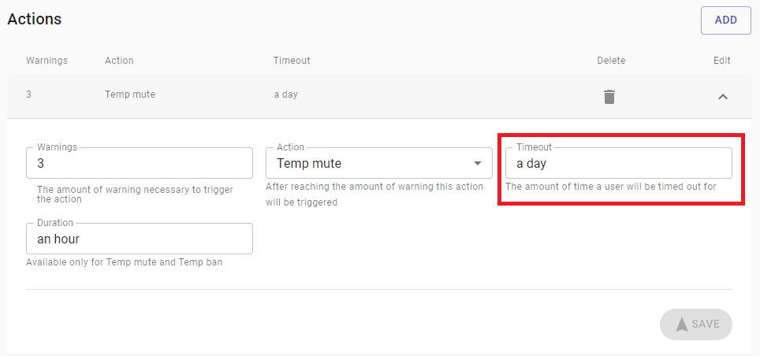Image resolution: width=760 pixels, height=356 pixels.
Task: Click the Temp mute text in table row
Action: [130, 95]
